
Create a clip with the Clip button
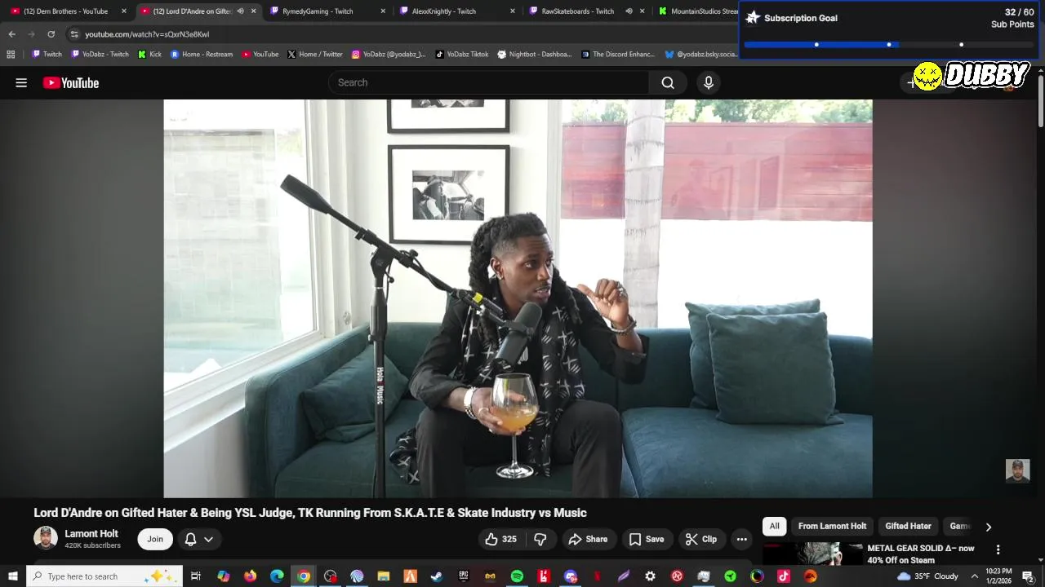click(x=700, y=539)
